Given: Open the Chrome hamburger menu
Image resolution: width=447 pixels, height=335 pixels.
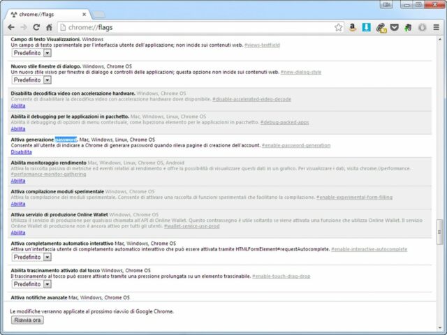Looking at the screenshot, I should pyautogui.click(x=437, y=27).
